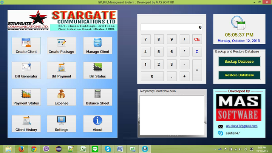Launch the Bill Generator
This screenshot has height=153, width=272.
(x=26, y=70)
